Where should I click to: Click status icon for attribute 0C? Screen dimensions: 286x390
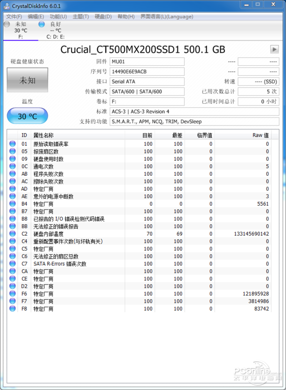click(x=12, y=166)
